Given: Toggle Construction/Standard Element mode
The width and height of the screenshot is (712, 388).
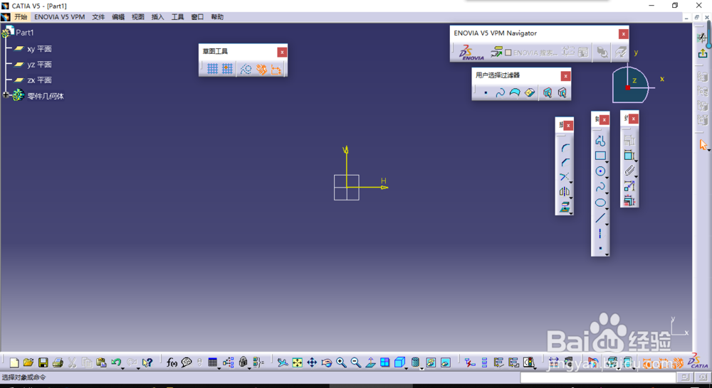Looking at the screenshot, I should 246,69.
